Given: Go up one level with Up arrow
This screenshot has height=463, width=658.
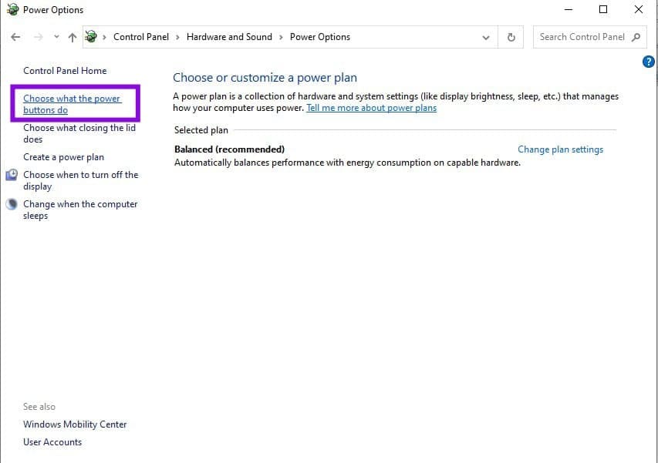Looking at the screenshot, I should click(73, 37).
